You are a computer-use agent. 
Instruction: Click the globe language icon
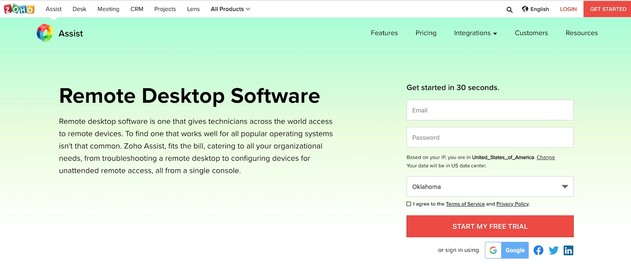[x=525, y=9]
